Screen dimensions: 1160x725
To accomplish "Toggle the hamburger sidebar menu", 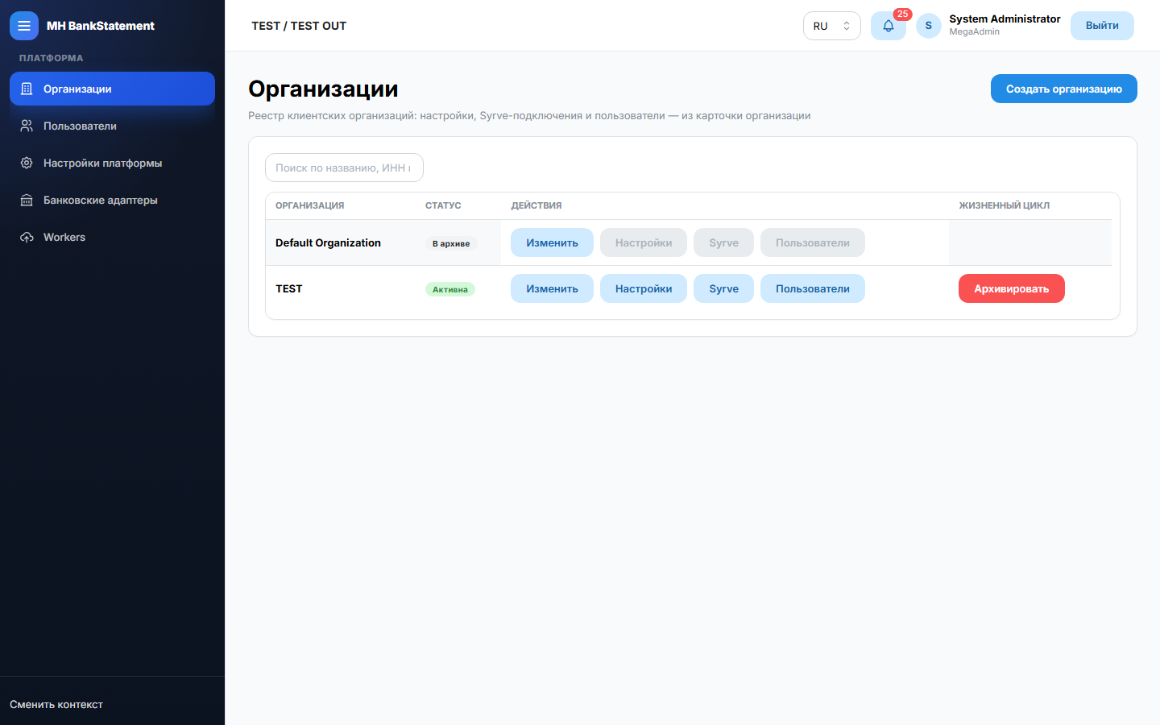I will tap(24, 26).
